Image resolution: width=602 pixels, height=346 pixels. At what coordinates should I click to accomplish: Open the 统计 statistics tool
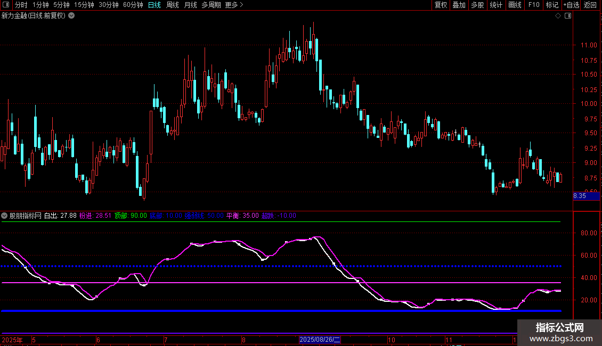[496, 5]
